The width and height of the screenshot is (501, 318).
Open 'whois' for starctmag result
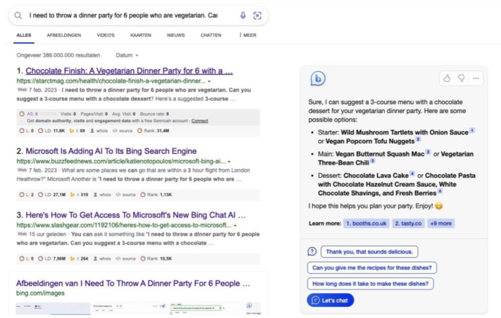pos(99,131)
